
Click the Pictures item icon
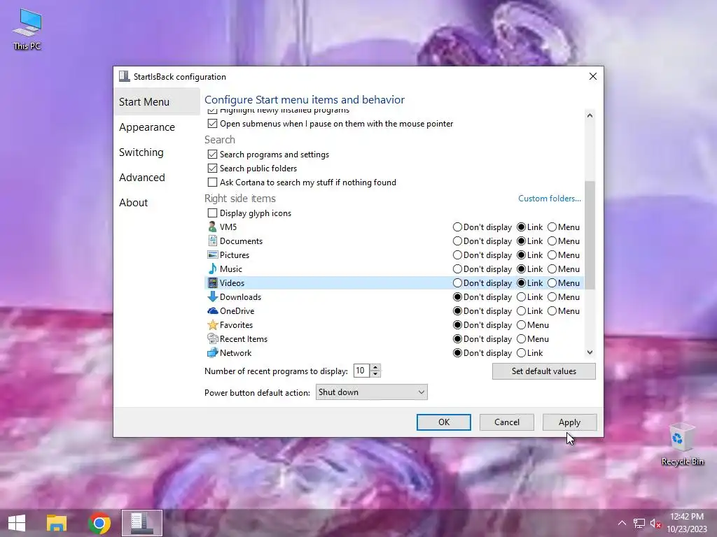tap(212, 255)
